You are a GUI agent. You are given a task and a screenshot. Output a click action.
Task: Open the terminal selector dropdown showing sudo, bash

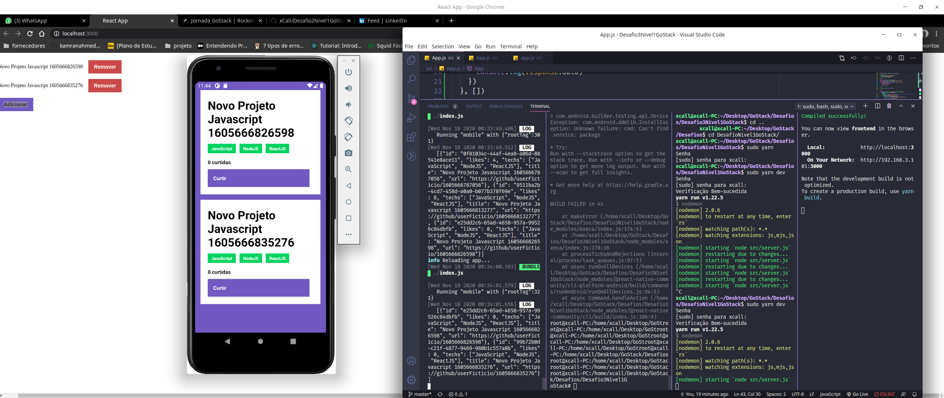point(825,106)
